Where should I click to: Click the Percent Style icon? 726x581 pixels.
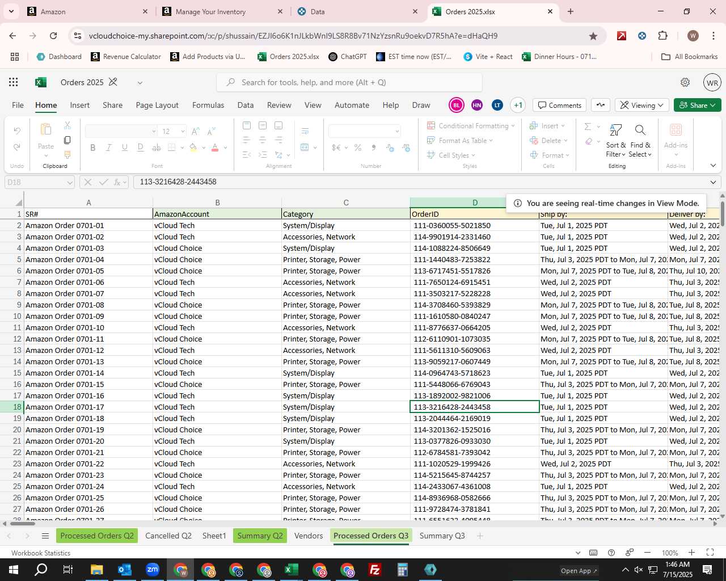click(358, 148)
